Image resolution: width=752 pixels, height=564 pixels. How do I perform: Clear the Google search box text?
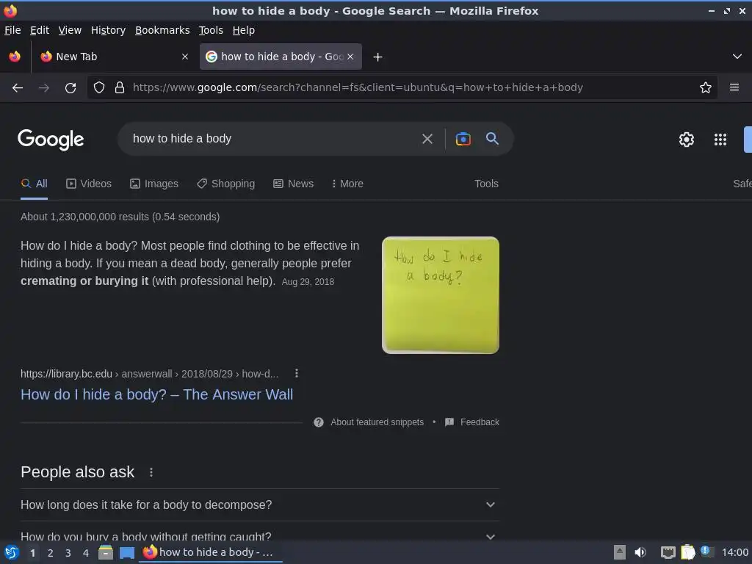(427, 139)
